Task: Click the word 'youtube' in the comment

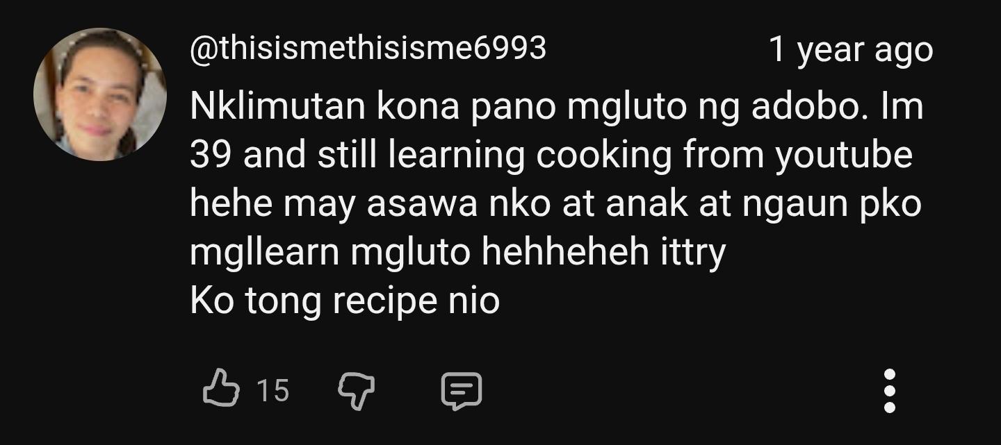Action: (843, 156)
